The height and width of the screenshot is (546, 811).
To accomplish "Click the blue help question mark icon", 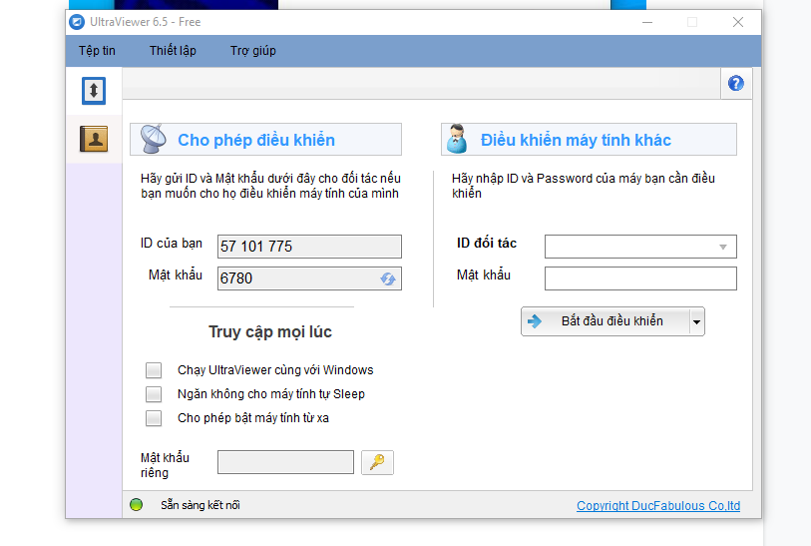I will pyautogui.click(x=736, y=83).
